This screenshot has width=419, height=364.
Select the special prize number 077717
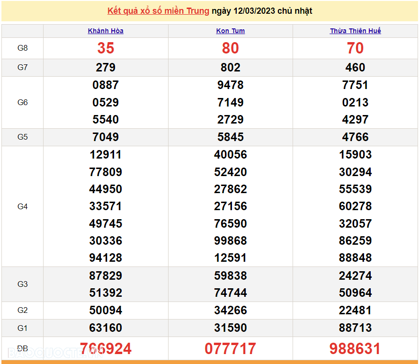coord(231,349)
